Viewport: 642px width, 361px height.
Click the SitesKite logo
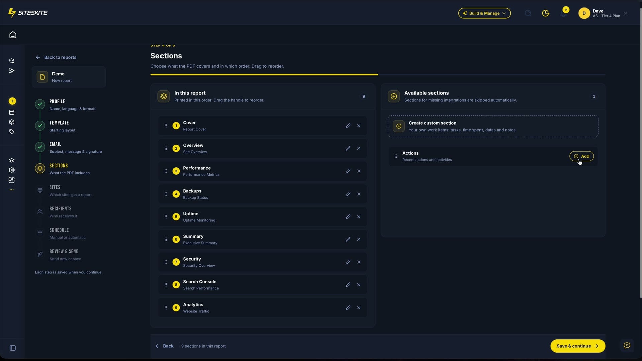[x=28, y=13]
